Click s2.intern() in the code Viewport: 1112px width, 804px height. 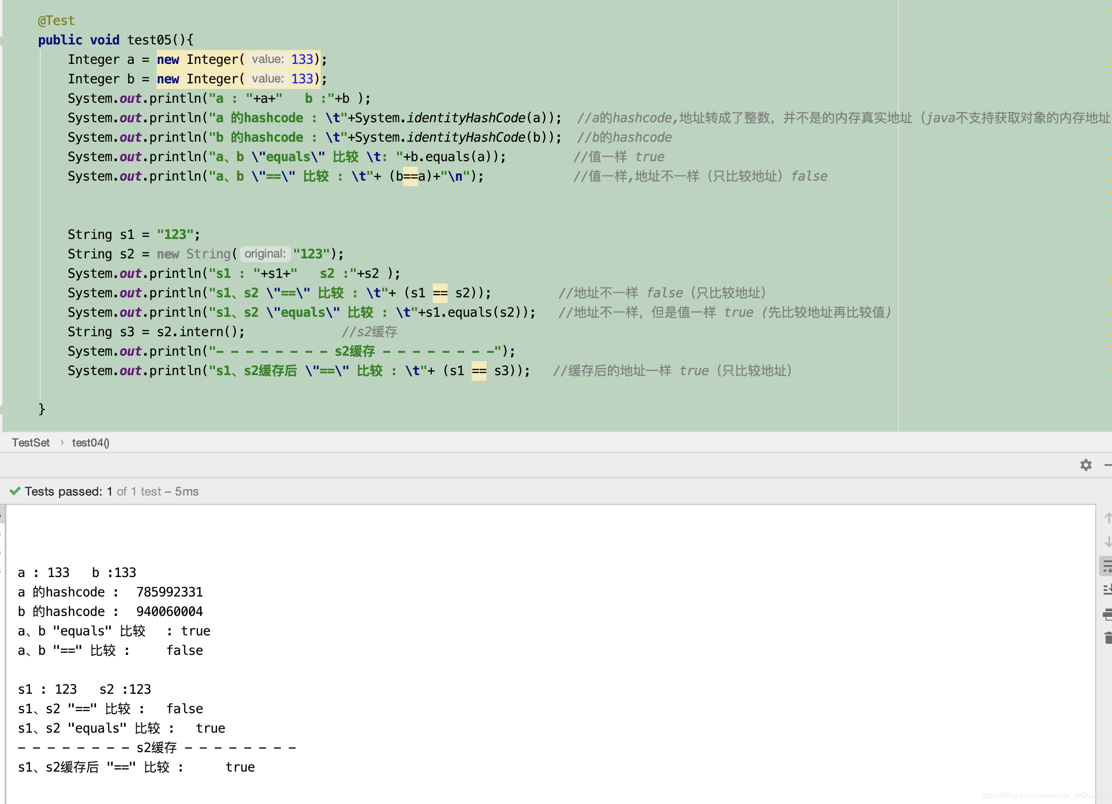(x=197, y=332)
